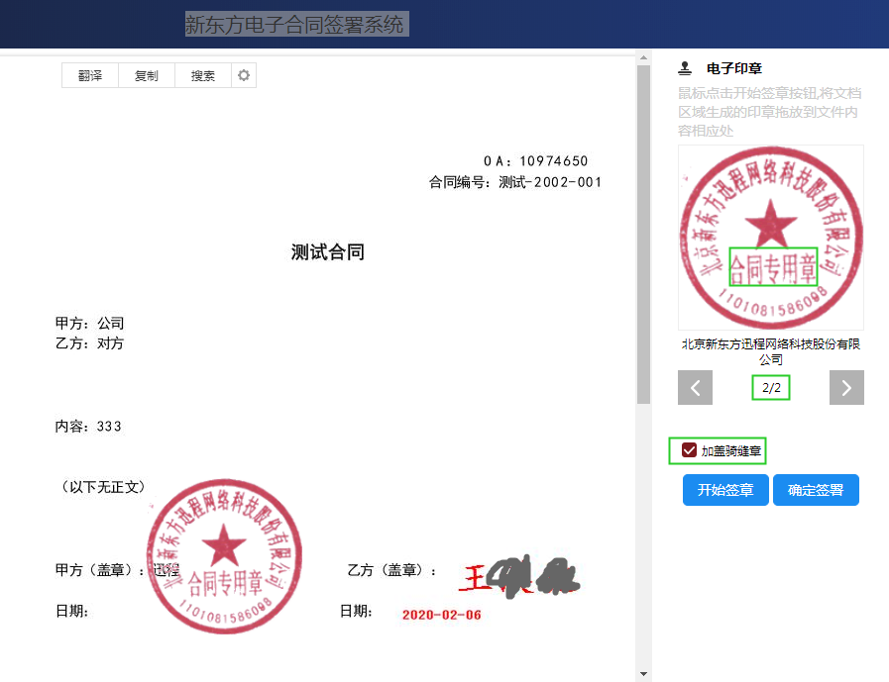Click the 2/2 seal page indicator
889x682 pixels.
pyautogui.click(x=771, y=388)
